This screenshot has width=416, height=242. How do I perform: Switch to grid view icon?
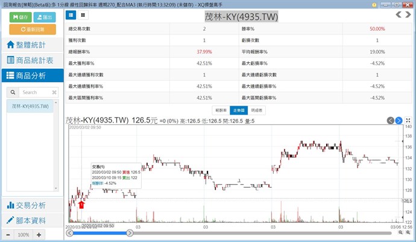coord(83,15)
